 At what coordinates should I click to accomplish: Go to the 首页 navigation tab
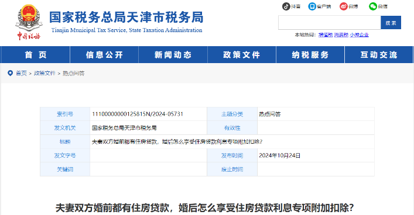35,55
